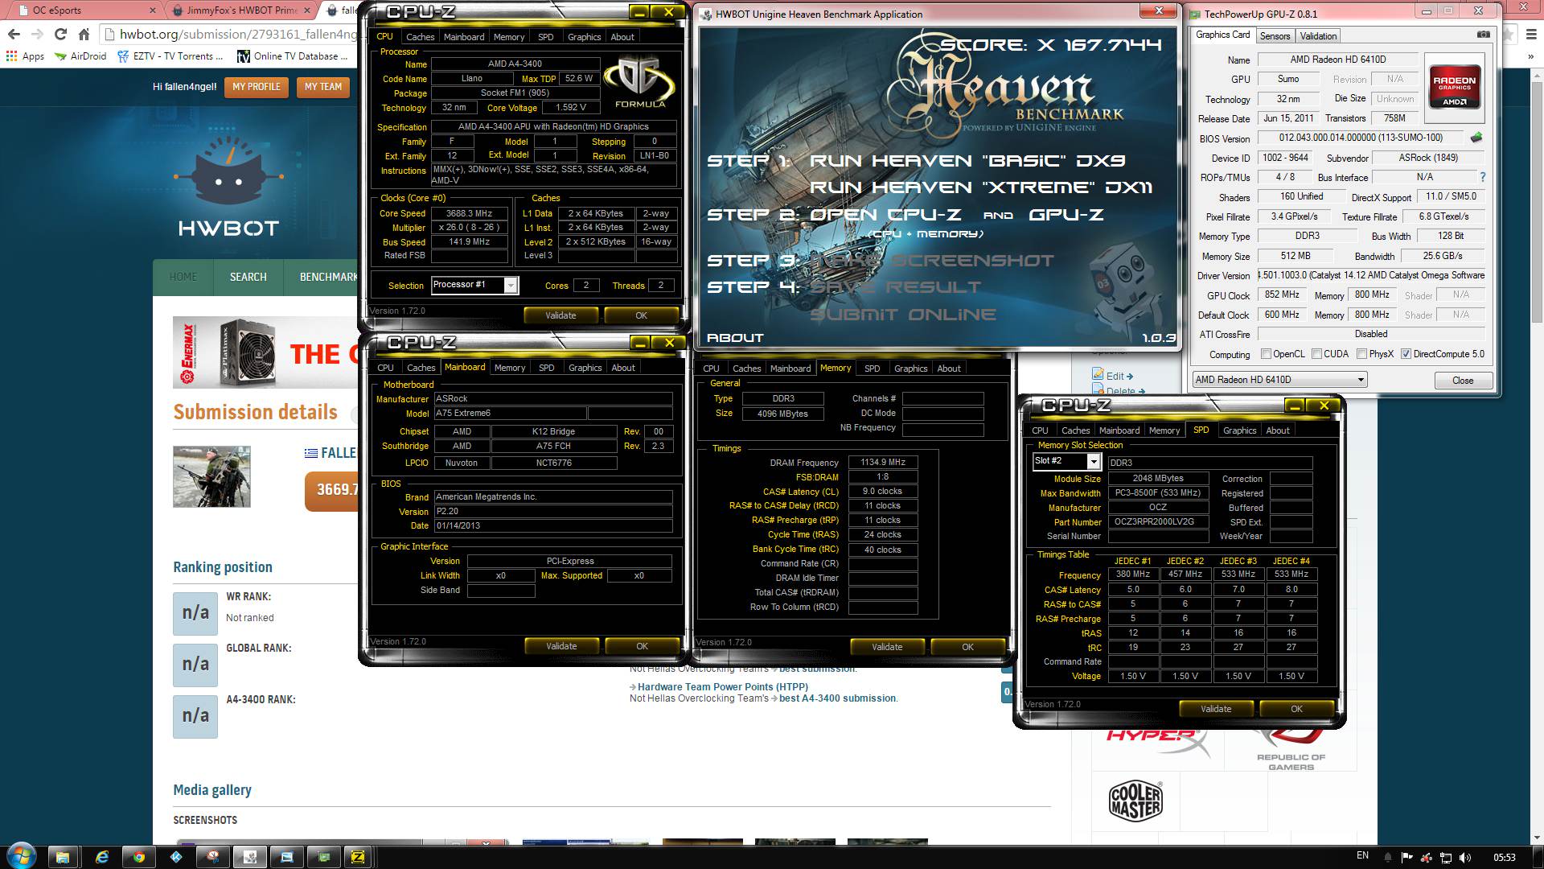Enable the OpenCL checkbox in GPU-Z
Screen dimensions: 1544x869
click(1266, 354)
